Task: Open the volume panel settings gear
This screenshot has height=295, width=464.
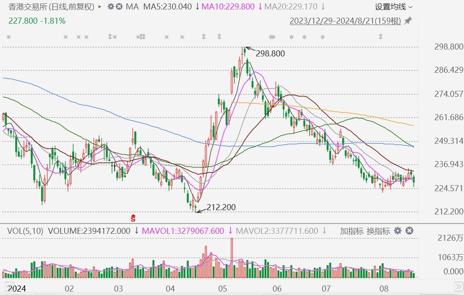Action: click(398, 231)
